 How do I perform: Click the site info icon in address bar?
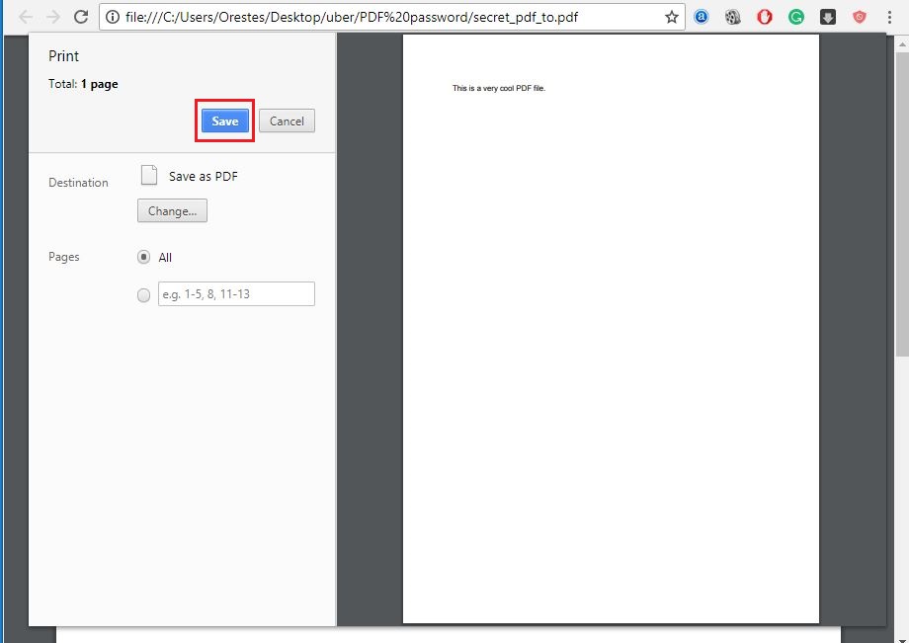click(113, 18)
